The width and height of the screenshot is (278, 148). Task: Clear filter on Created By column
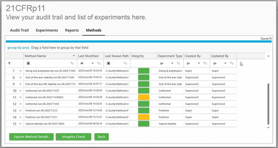[205, 63]
